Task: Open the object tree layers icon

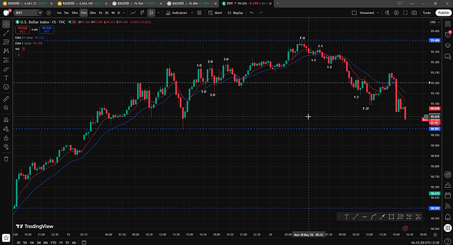Action: [448, 45]
